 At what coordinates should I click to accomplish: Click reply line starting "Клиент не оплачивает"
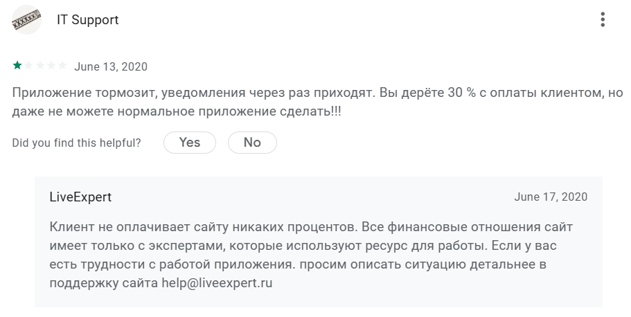pos(311,227)
